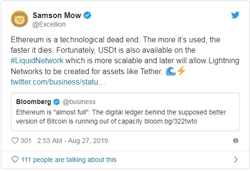Open the twitter.com/business/statu… link
The height and width of the screenshot is (171, 250).
point(58,82)
